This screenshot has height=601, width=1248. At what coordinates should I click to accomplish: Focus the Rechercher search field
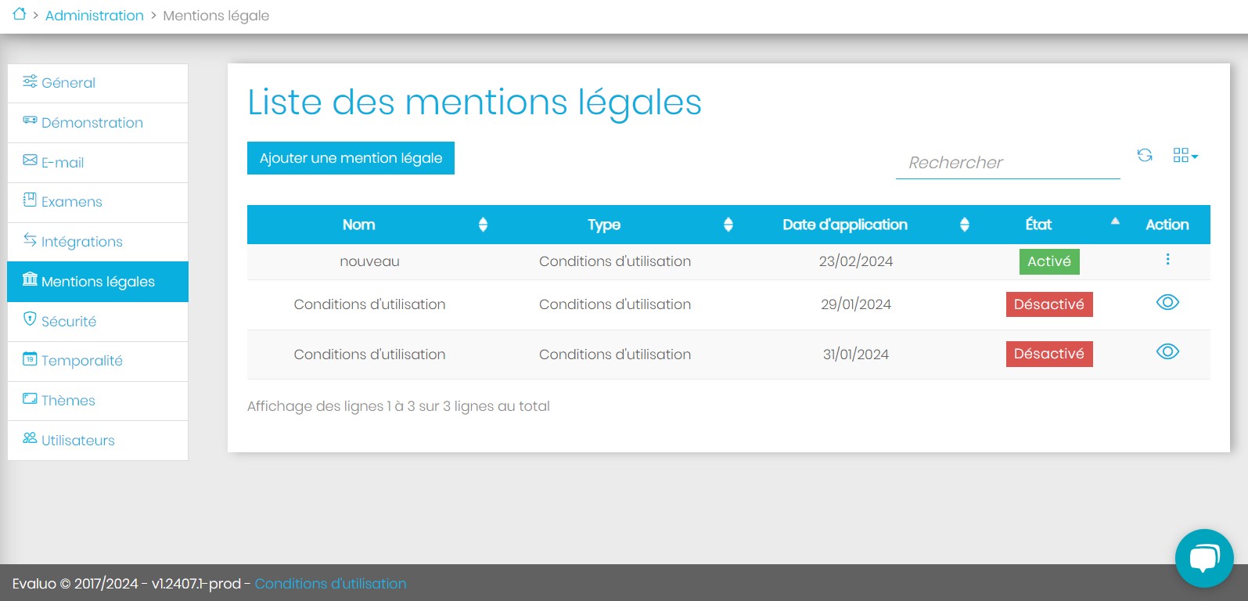[x=1007, y=163]
